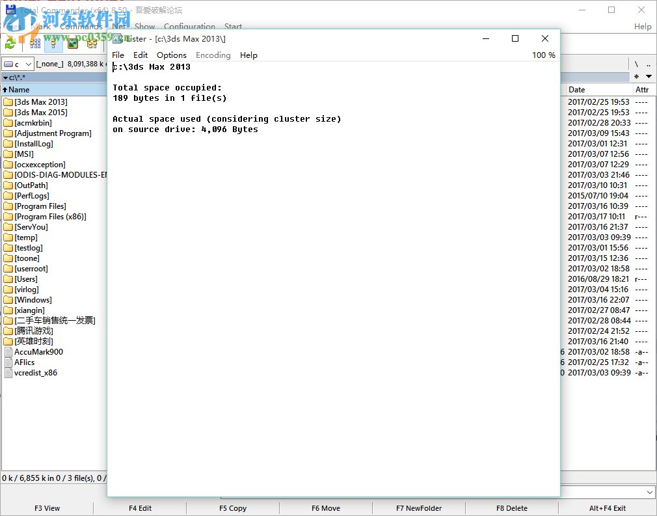This screenshot has width=657, height=516.
Task: Open the directory tree view toolbar icon
Action: pos(92,43)
